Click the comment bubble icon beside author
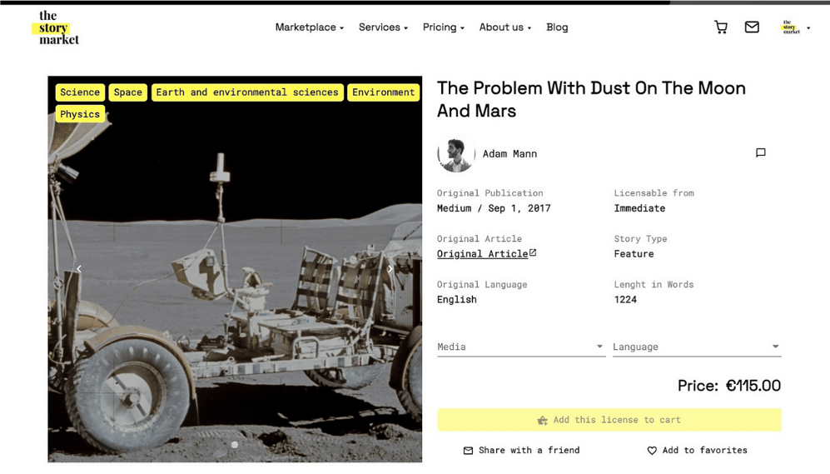Image resolution: width=830 pixels, height=474 pixels. [760, 153]
